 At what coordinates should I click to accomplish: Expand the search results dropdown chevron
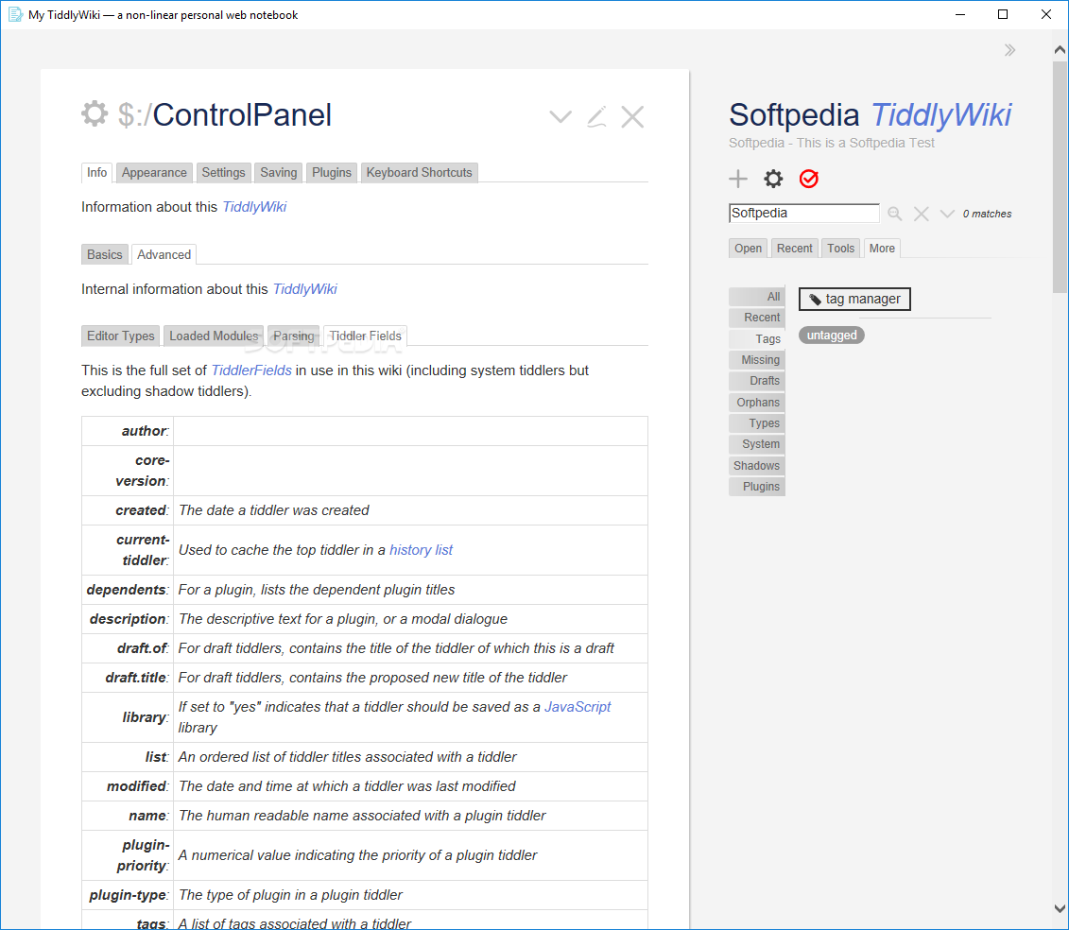tap(947, 215)
